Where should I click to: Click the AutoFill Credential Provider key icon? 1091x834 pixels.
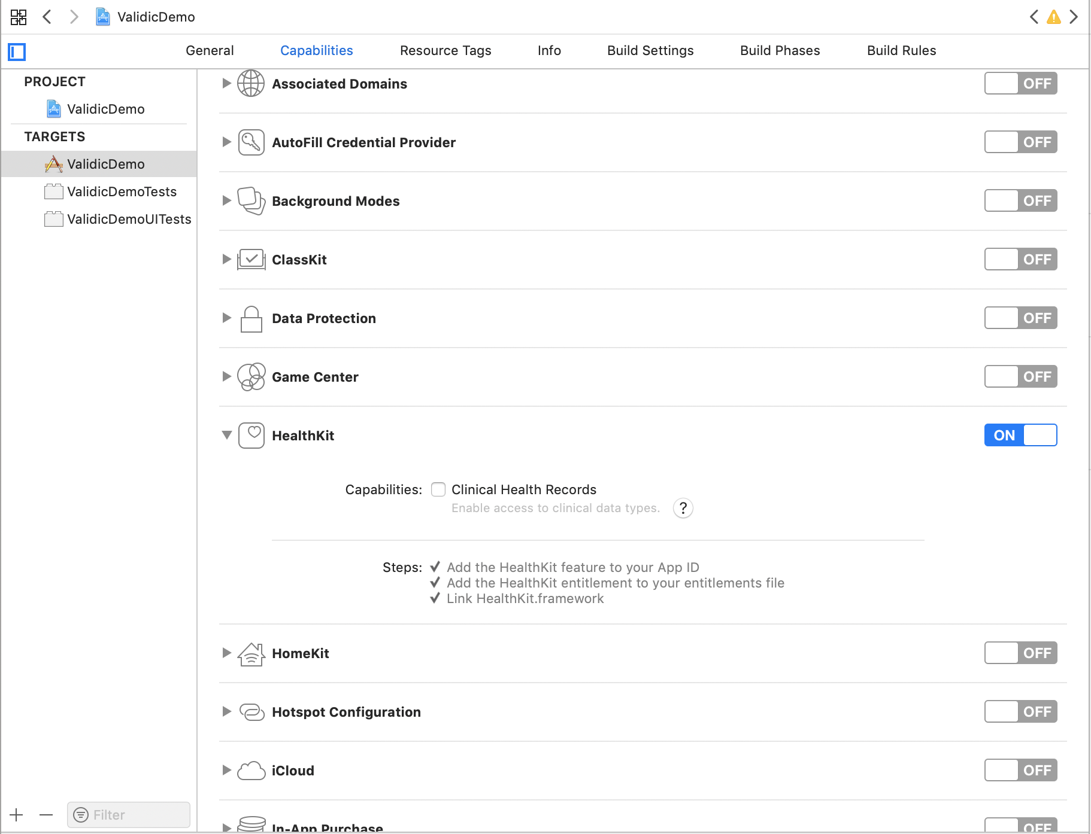[251, 142]
